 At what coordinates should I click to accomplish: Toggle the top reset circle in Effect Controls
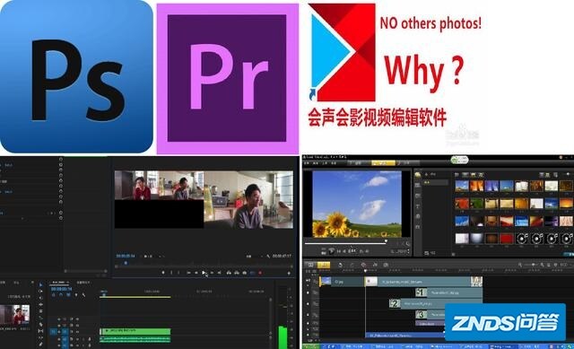tap(61, 160)
